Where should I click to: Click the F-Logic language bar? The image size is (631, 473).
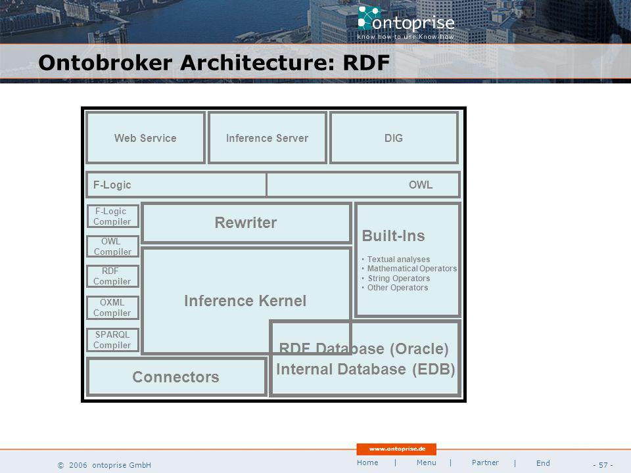tap(176, 185)
